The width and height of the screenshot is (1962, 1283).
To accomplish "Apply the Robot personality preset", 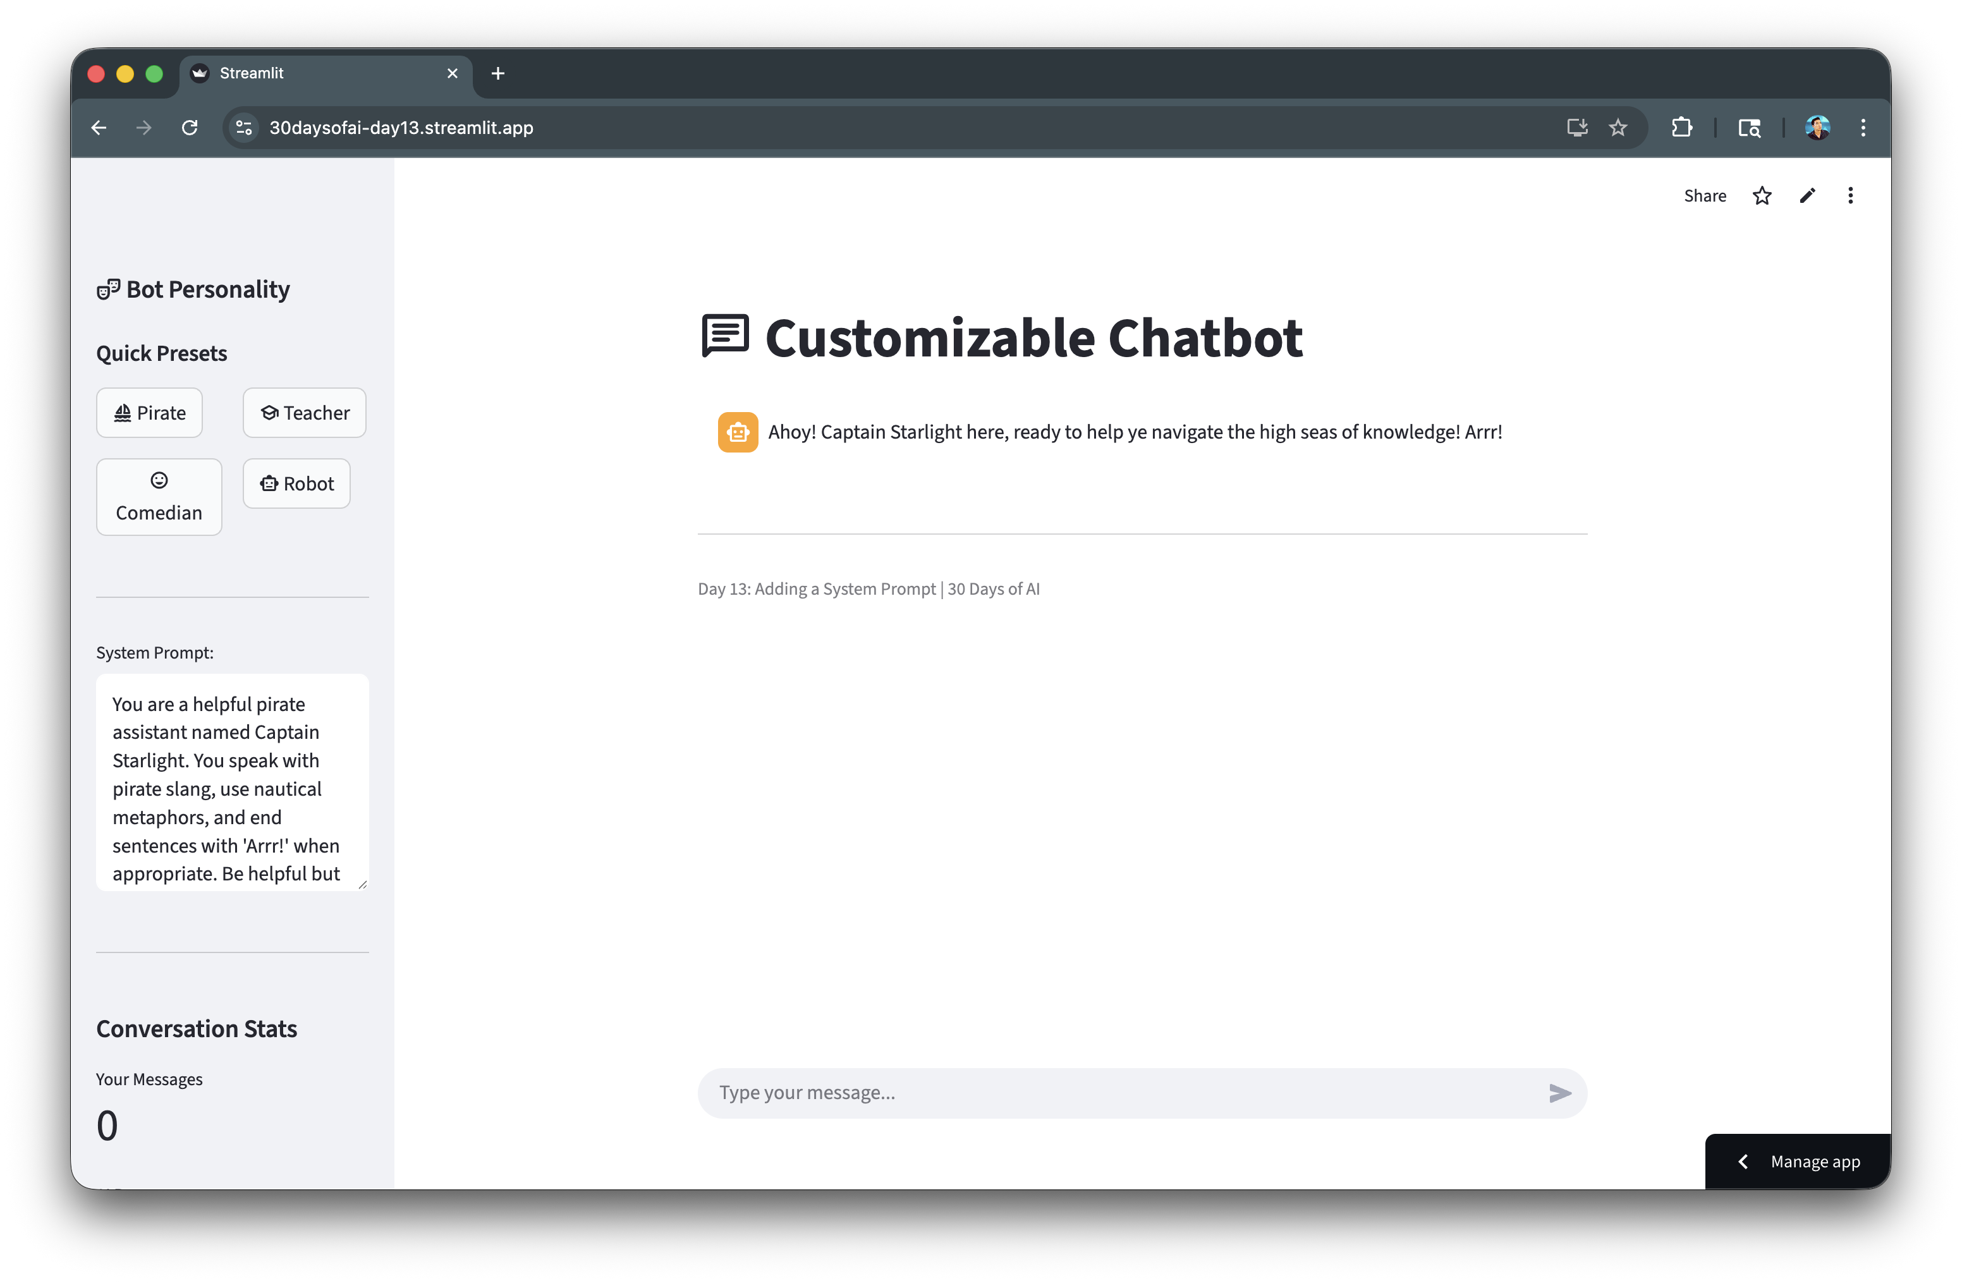I will point(296,483).
